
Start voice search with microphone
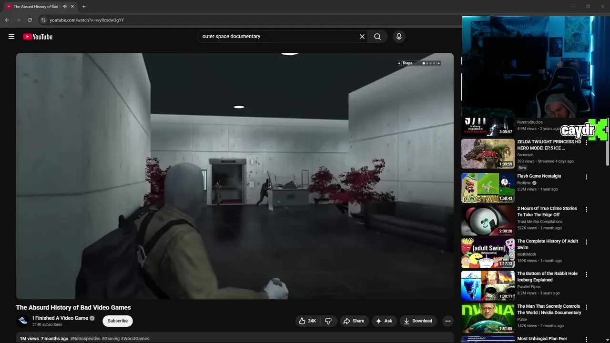point(399,37)
